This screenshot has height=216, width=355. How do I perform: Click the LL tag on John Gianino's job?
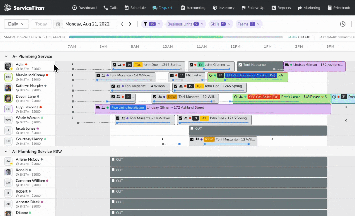pos(201,64)
